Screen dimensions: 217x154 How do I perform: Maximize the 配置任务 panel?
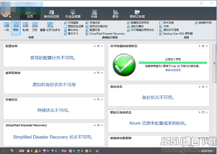[x=98, y=46]
